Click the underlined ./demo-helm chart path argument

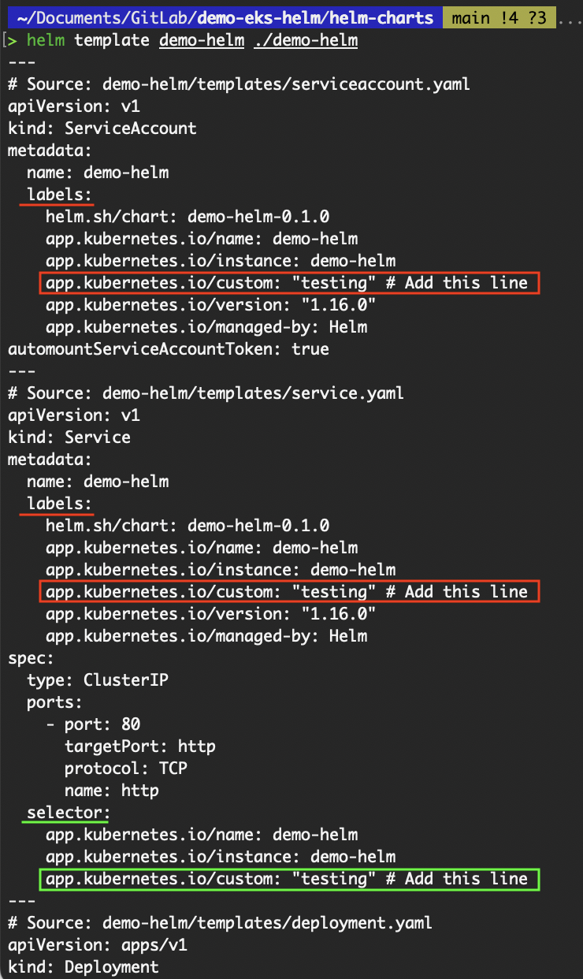[306, 40]
